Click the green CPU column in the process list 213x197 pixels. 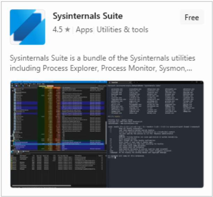(41, 118)
